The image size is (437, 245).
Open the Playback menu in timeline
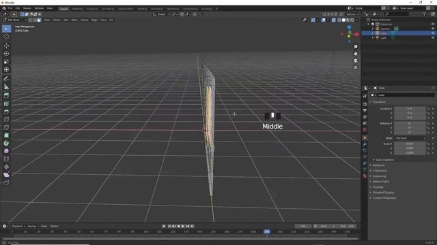click(x=18, y=226)
